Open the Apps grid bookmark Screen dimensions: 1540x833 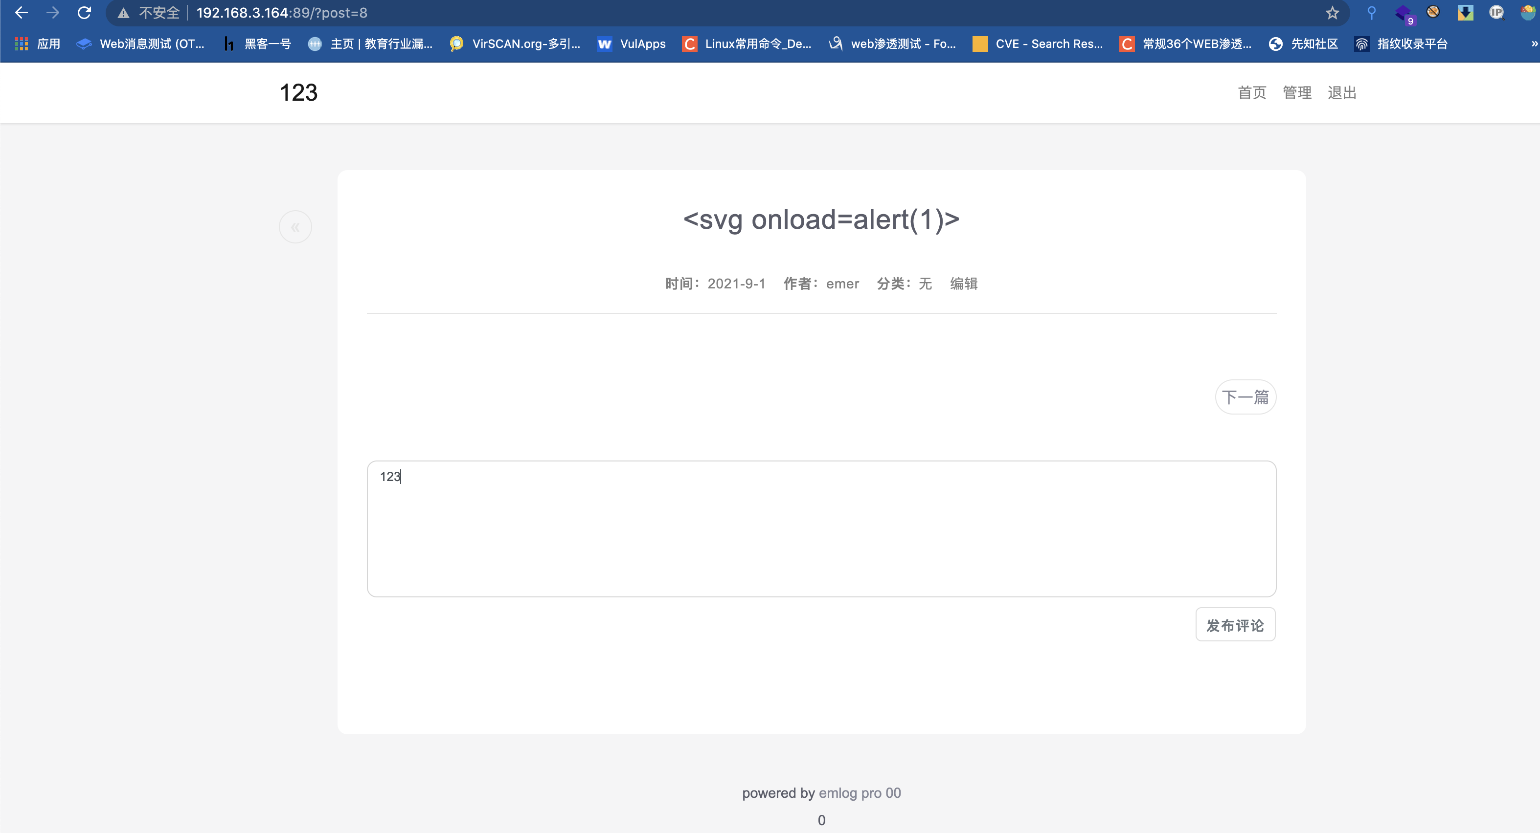(37, 44)
